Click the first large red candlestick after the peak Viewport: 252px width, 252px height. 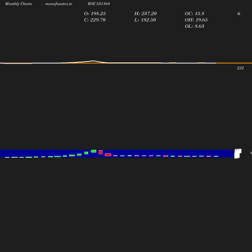click(101, 152)
